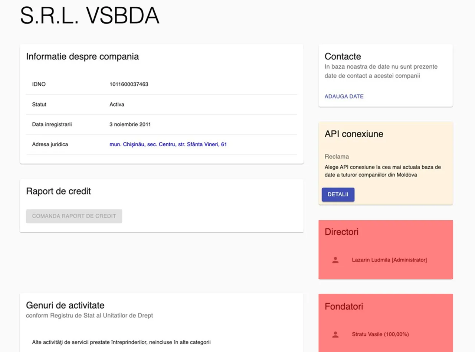This screenshot has height=352, width=475.
Task: Click the Fondatori card heading
Action: (344, 307)
